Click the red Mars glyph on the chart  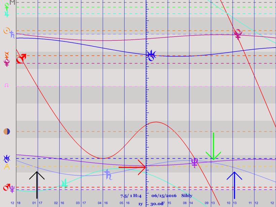pyautogui.click(x=21, y=58)
